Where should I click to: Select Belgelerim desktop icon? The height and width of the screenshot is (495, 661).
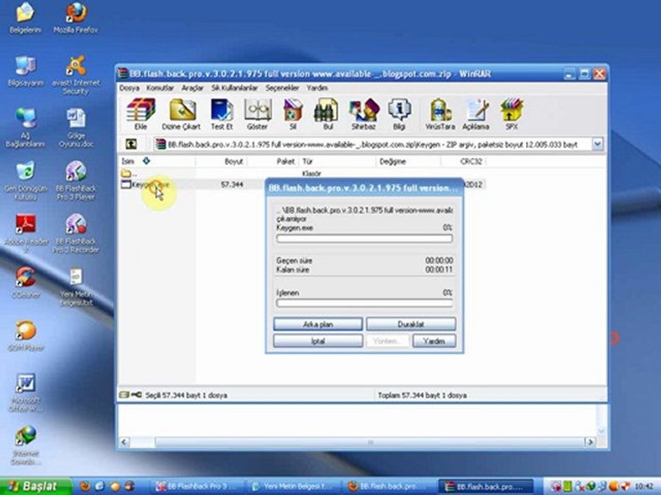pyautogui.click(x=25, y=18)
